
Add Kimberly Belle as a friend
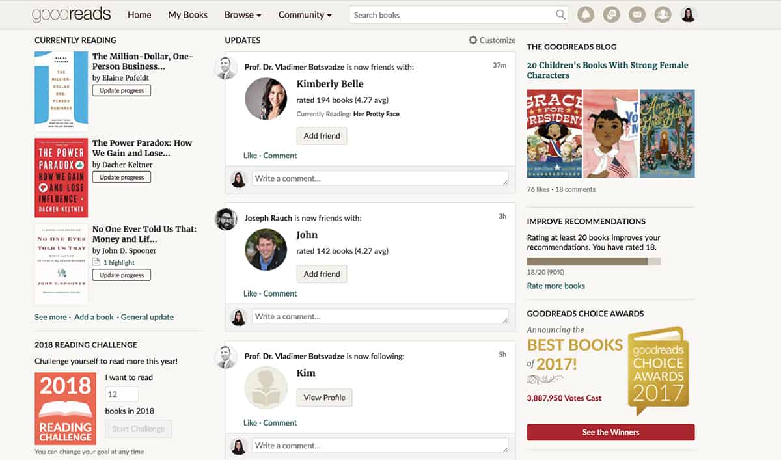point(322,135)
